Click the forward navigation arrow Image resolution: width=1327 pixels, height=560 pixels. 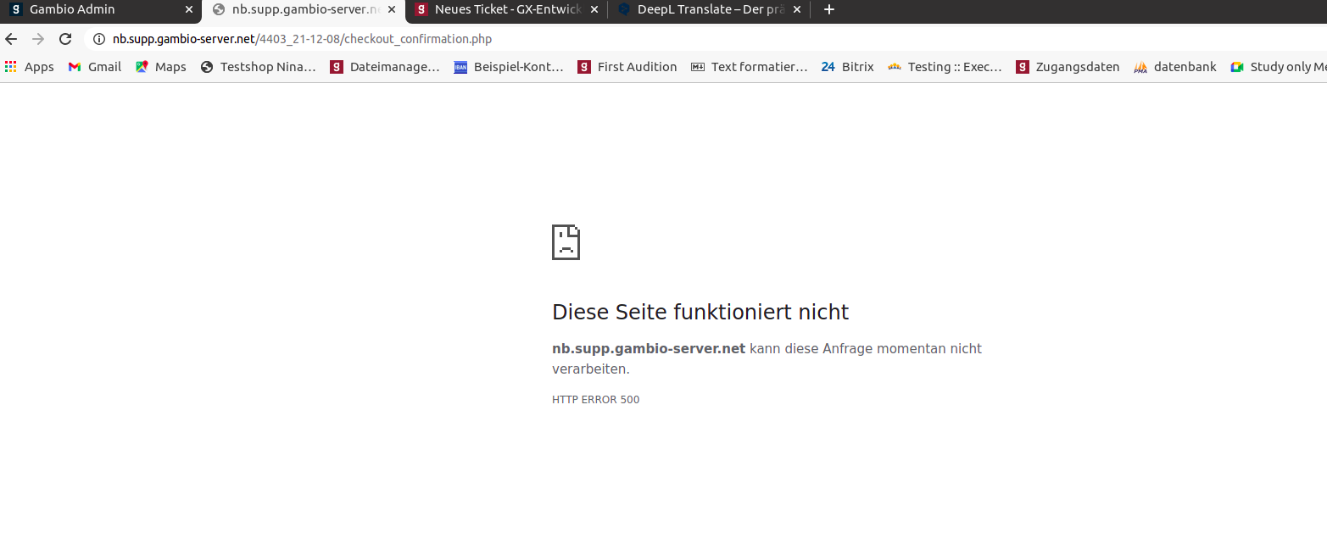38,39
